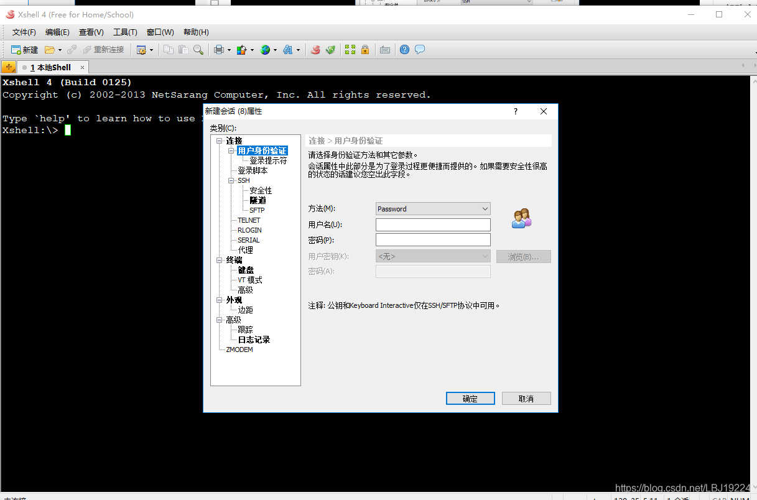
Task: Collapse the 连接 node in the category tree
Action: 220,141
